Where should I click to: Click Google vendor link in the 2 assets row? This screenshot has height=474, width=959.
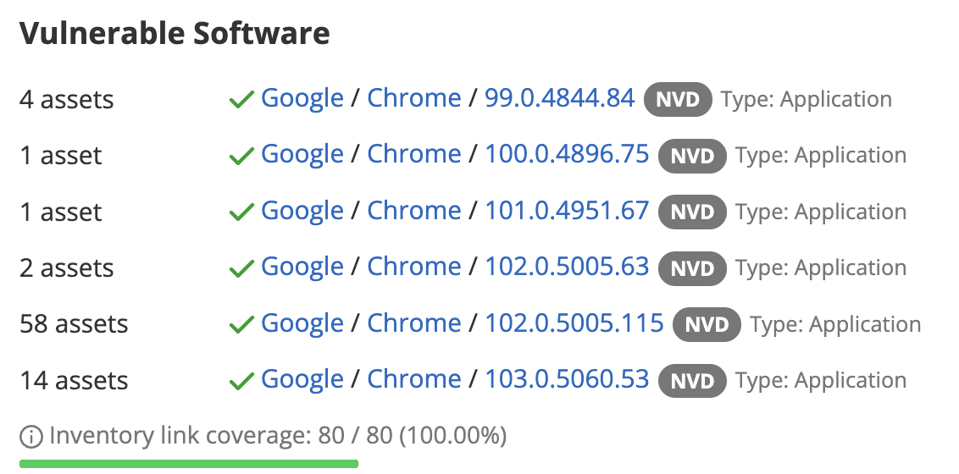click(302, 267)
